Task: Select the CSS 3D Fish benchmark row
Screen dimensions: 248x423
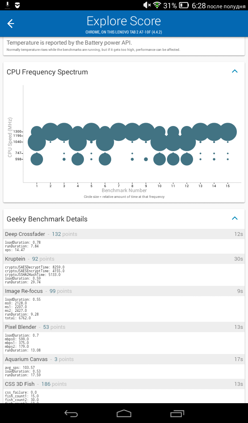Action: (124, 384)
